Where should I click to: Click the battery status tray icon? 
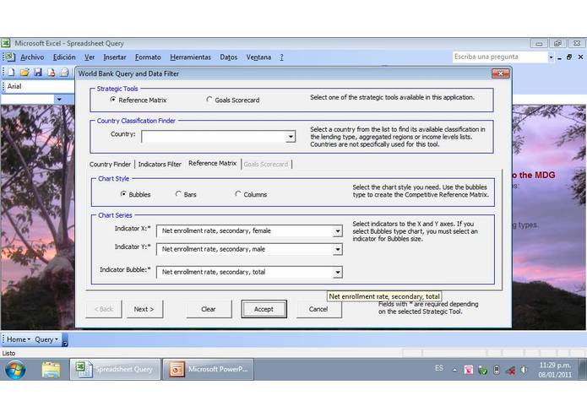point(497,370)
